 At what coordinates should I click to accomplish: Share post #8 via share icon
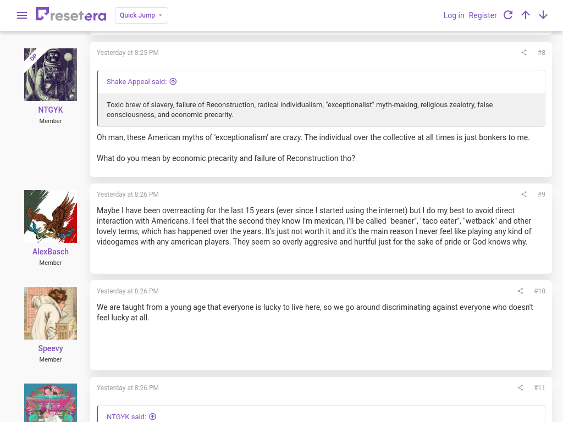pos(524,53)
